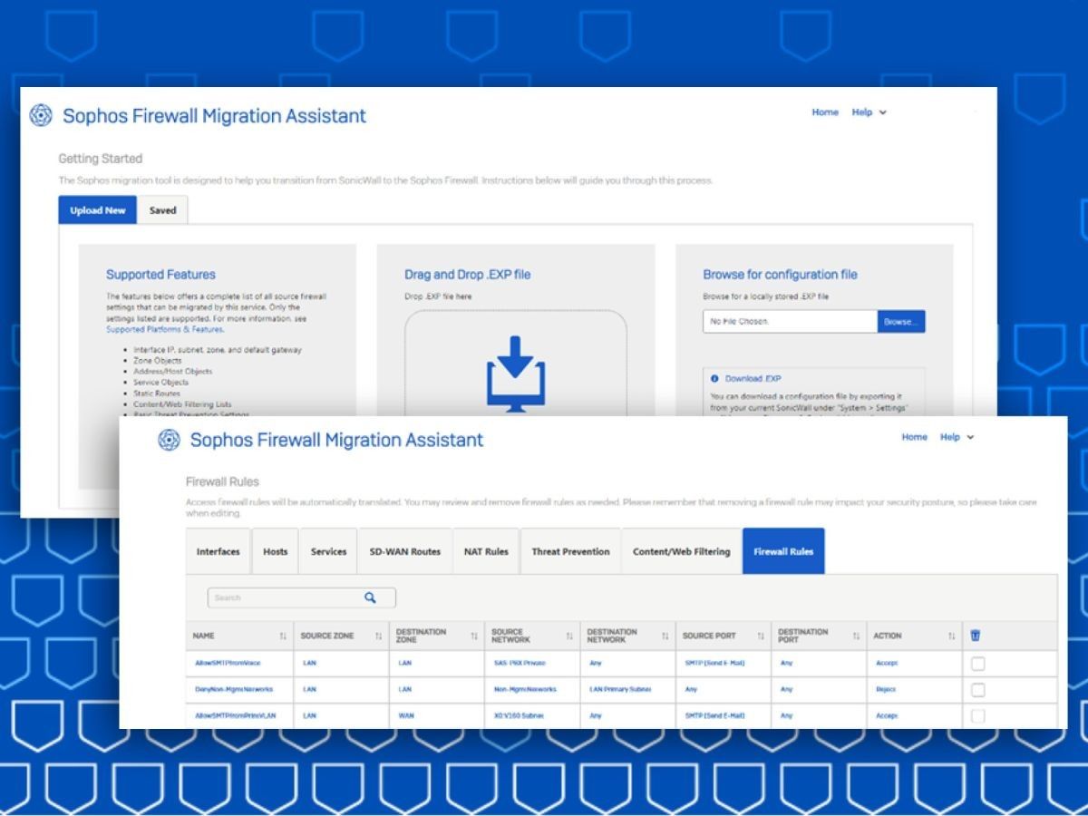Select the DenyNon-MgmtNetworks rule checkbox
Screen dimensions: 1088x816
[x=977, y=690]
